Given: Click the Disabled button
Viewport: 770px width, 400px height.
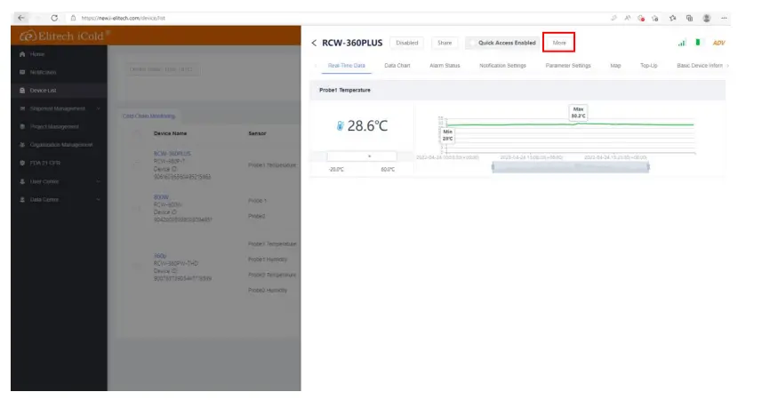Looking at the screenshot, I should coord(407,43).
